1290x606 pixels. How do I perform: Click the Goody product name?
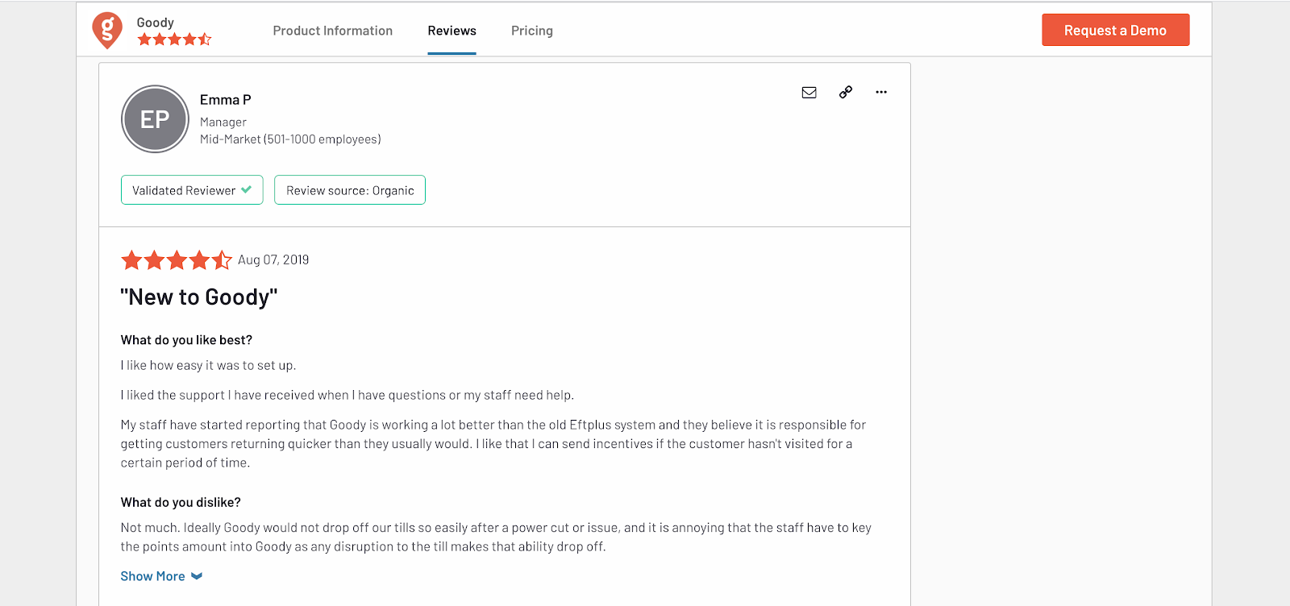coord(156,23)
